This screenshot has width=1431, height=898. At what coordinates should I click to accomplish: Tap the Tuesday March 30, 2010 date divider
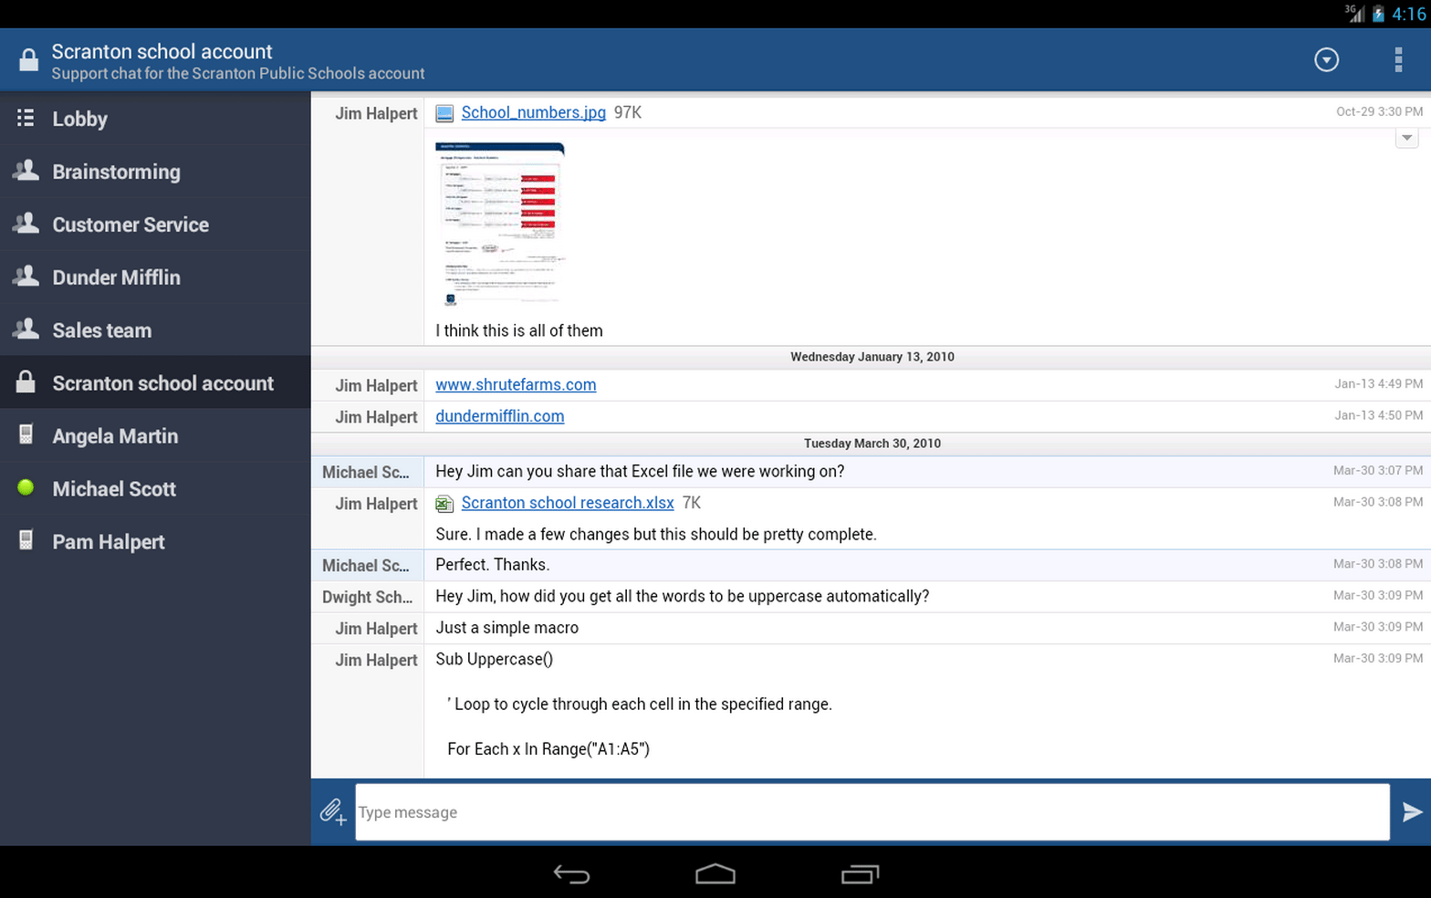pos(872,444)
